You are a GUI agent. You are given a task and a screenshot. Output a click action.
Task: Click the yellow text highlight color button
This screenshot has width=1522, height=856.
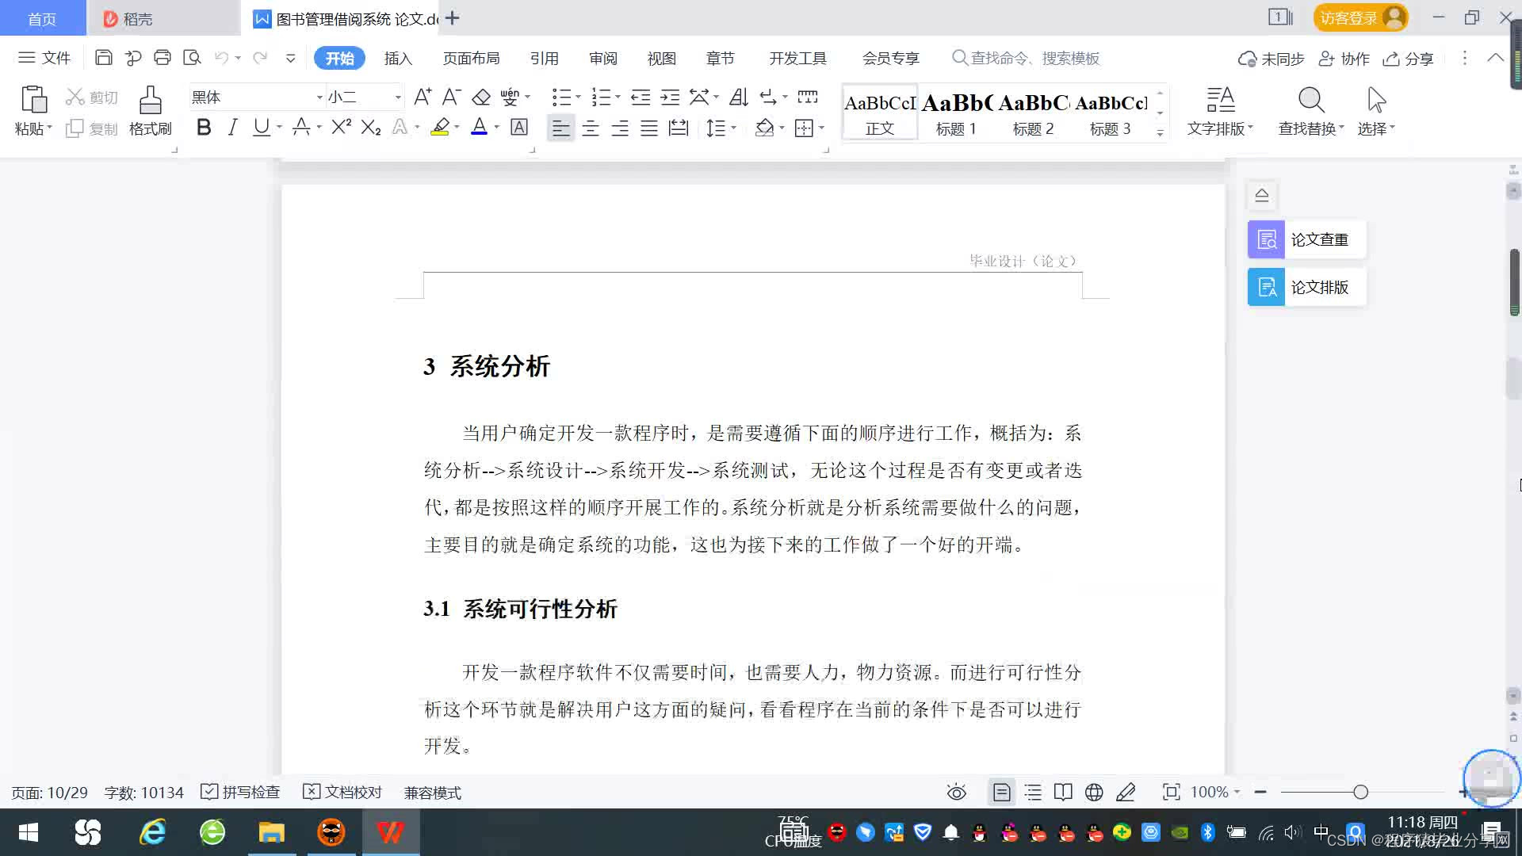click(x=440, y=128)
